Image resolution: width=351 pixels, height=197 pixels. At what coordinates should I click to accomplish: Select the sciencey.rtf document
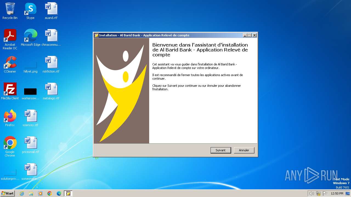click(30, 118)
